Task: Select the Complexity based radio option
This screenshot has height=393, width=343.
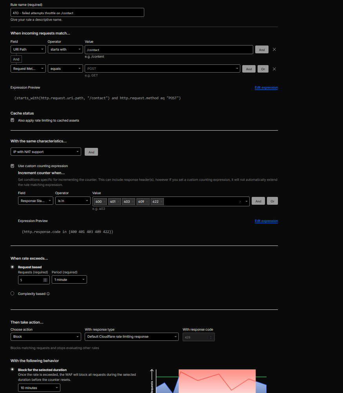Action: coord(13,293)
